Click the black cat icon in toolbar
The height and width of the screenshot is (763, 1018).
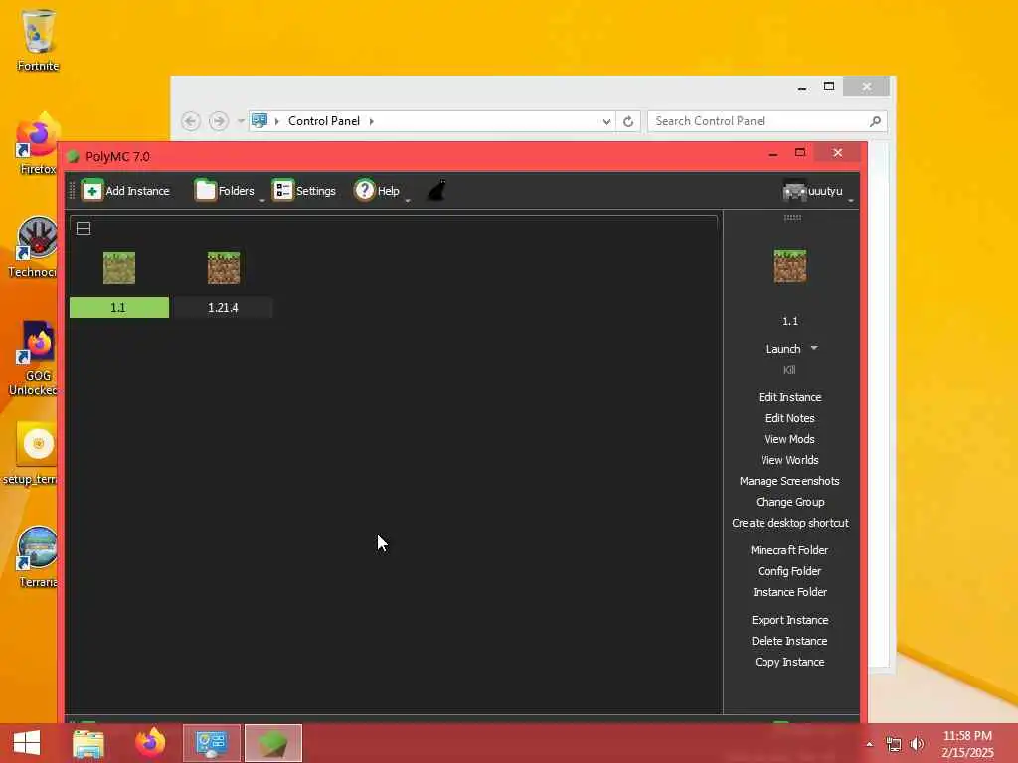pyautogui.click(x=437, y=191)
